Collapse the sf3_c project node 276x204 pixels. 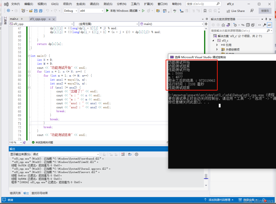coord(213,40)
